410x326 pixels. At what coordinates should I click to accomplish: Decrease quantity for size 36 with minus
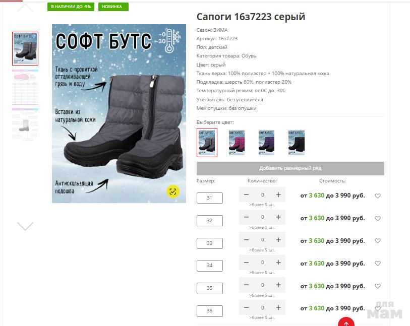click(246, 307)
